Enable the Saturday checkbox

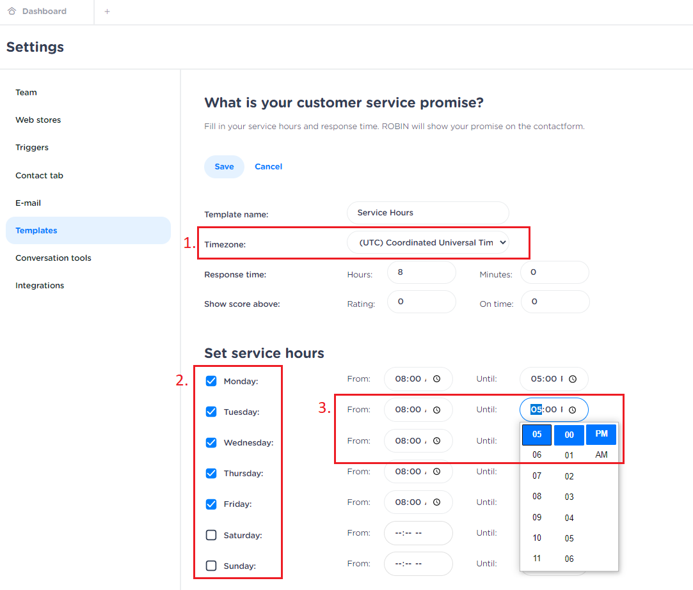click(211, 535)
